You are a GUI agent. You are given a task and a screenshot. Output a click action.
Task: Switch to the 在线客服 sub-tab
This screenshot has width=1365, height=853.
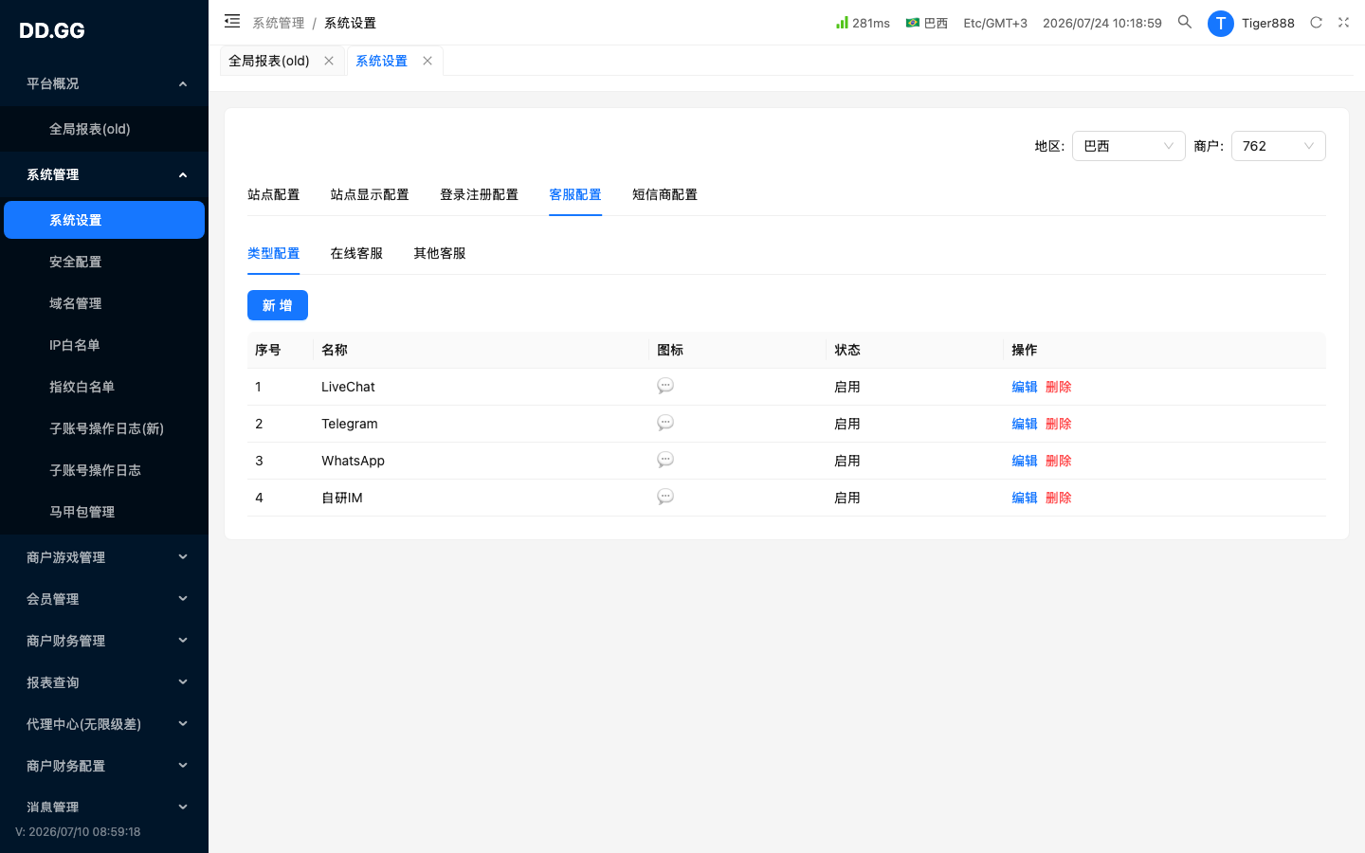(x=356, y=253)
